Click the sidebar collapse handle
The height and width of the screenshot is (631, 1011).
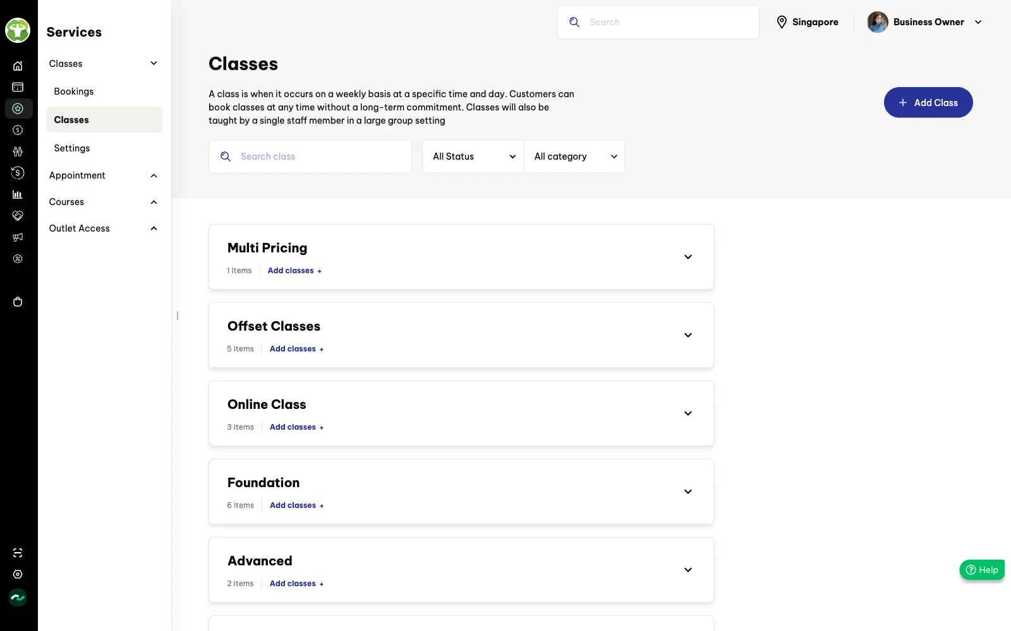[178, 315]
